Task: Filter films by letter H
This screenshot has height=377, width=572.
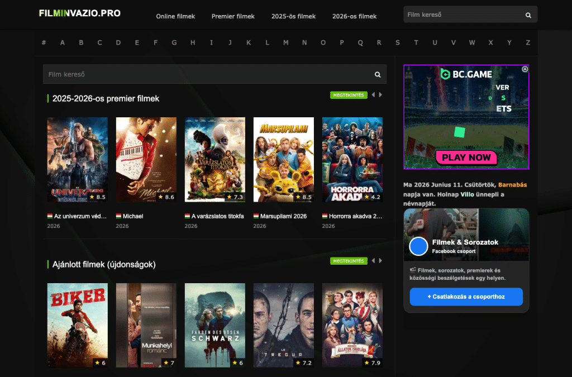Action: tap(193, 42)
